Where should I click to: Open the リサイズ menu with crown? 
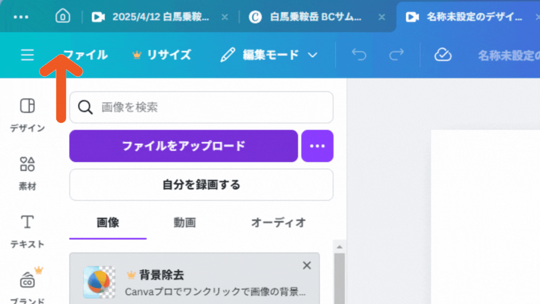pos(162,55)
